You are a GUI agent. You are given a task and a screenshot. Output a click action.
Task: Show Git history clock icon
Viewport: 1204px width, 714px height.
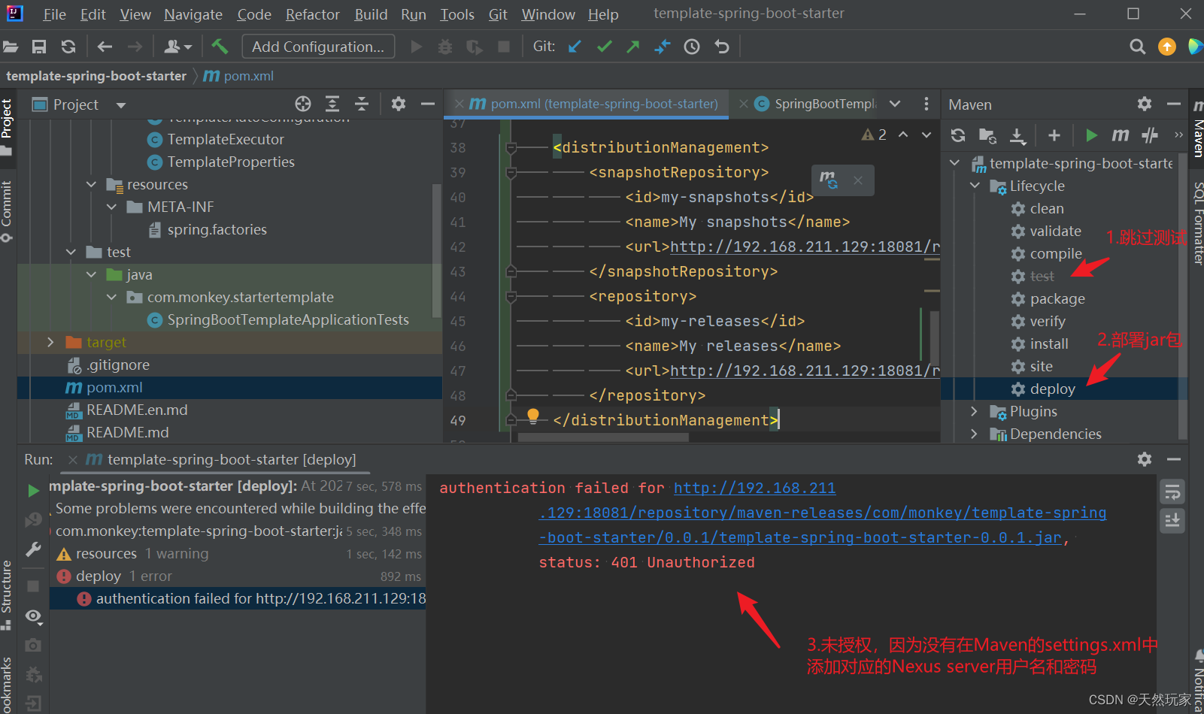pos(692,47)
